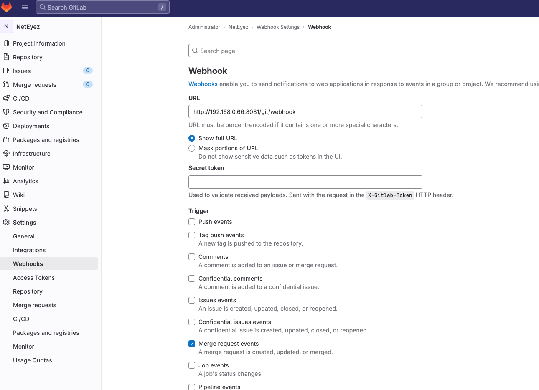Select Mask portions of URL option

coord(192,148)
